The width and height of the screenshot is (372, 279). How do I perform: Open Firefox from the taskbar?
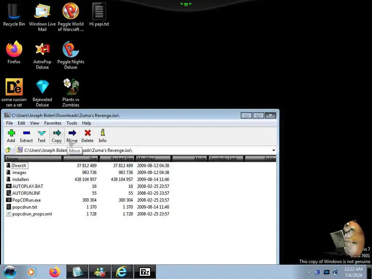[x=55, y=272]
